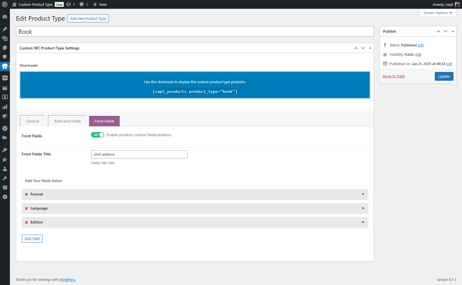Edit the Published on date

tap(449, 64)
